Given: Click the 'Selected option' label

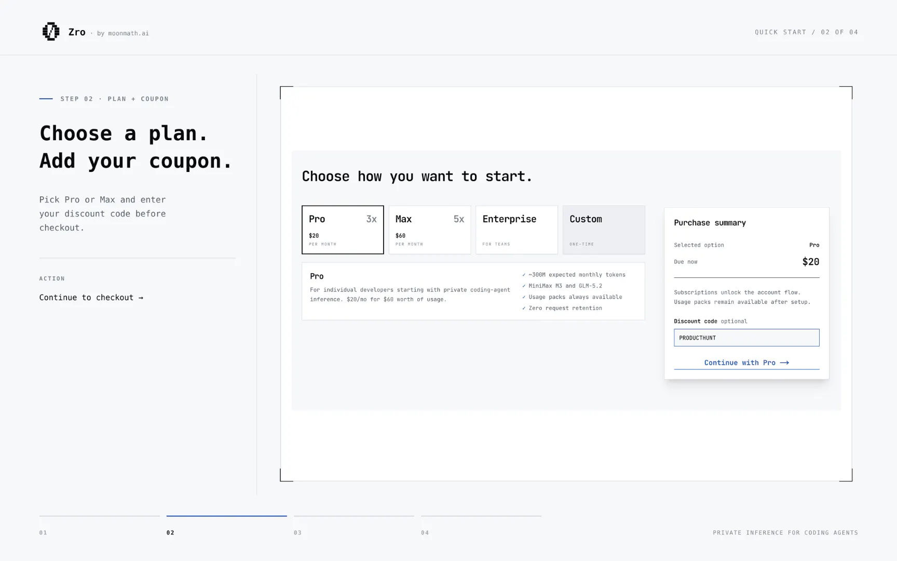Looking at the screenshot, I should [699, 245].
